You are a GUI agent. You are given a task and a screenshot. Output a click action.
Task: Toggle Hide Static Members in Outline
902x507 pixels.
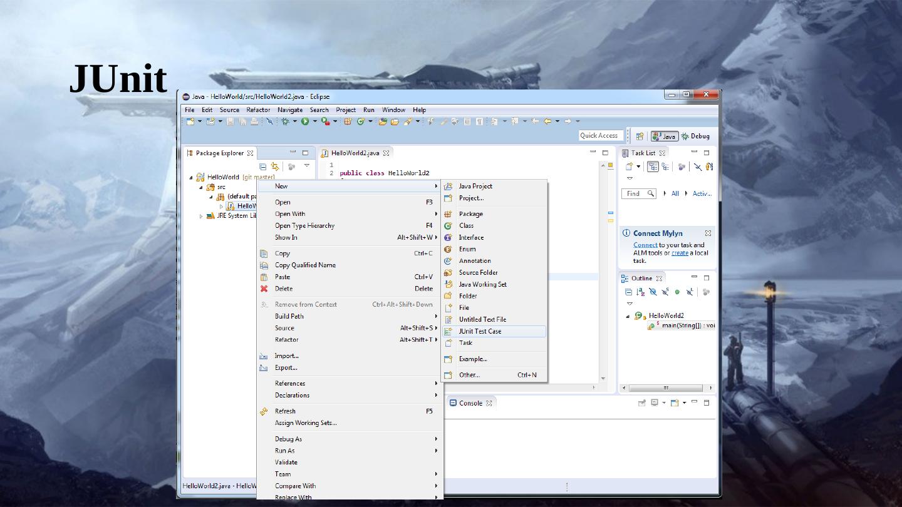click(665, 292)
